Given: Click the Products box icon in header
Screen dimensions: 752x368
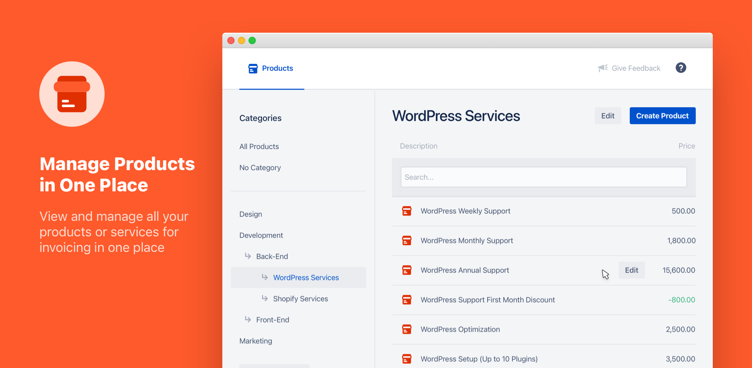Looking at the screenshot, I should click(253, 68).
